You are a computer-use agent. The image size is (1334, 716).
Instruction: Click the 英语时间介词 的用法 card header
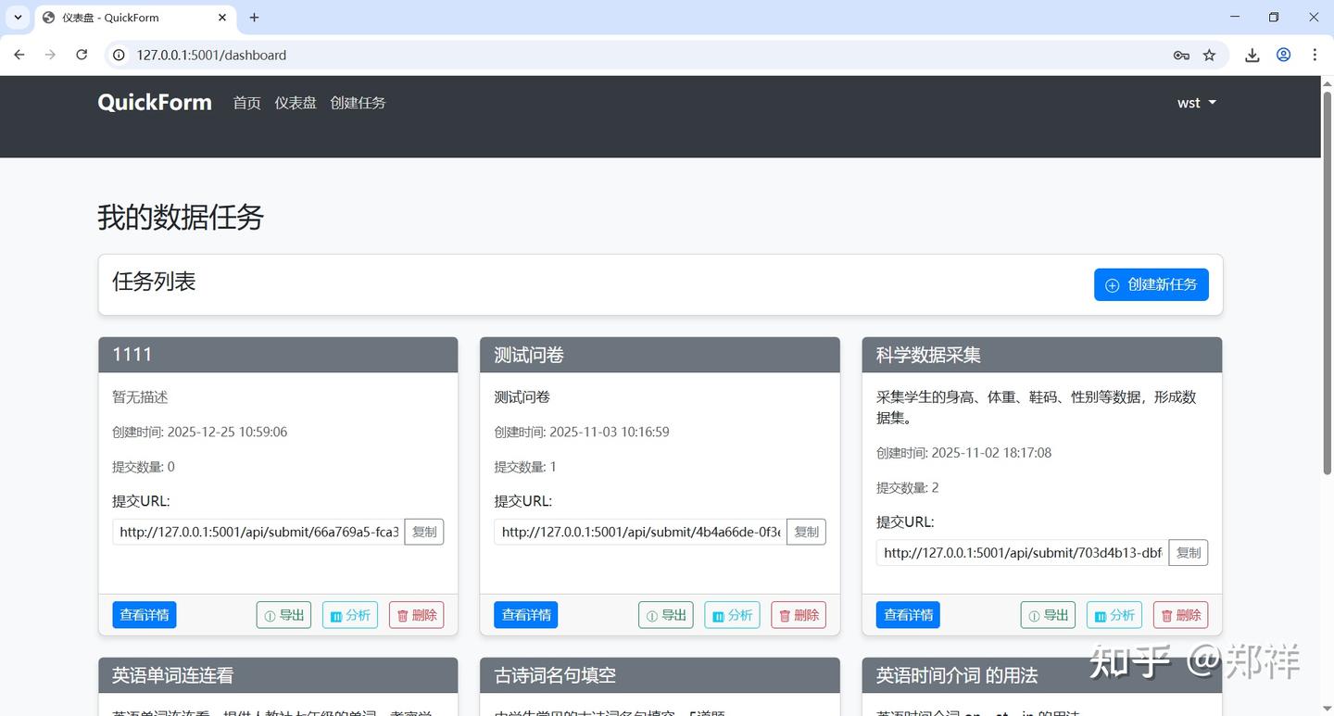[x=1042, y=675]
